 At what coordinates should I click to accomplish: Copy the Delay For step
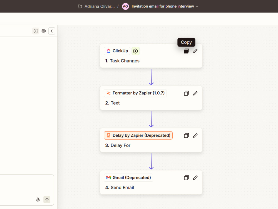[x=186, y=136]
